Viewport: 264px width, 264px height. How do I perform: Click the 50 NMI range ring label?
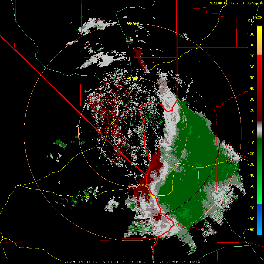pos(133,78)
